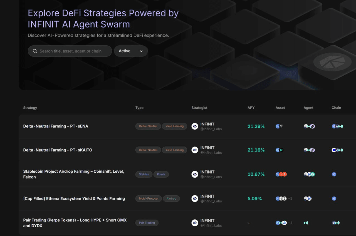Click the Agent column header
This screenshot has height=236, width=356.
308,108
